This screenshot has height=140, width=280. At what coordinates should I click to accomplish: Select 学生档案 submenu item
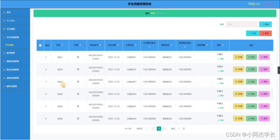click(15, 45)
